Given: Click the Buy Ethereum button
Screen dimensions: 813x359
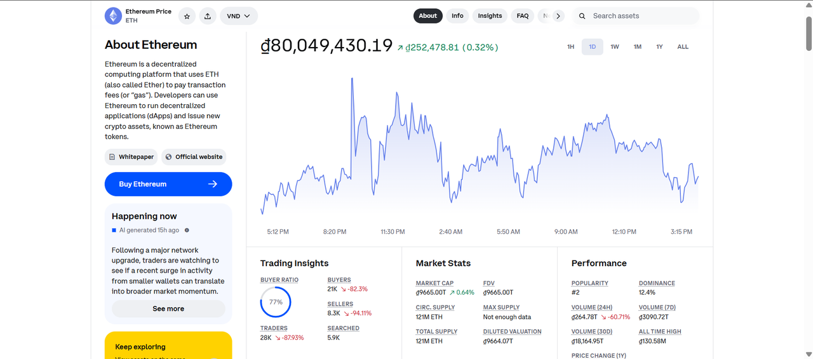Looking at the screenshot, I should coord(168,184).
